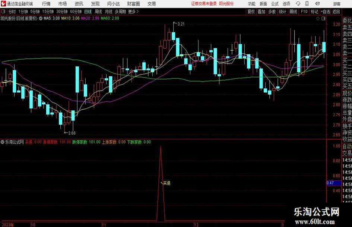Open the 行情 menu
Screen dimensions: 352x227
click(46, 4)
